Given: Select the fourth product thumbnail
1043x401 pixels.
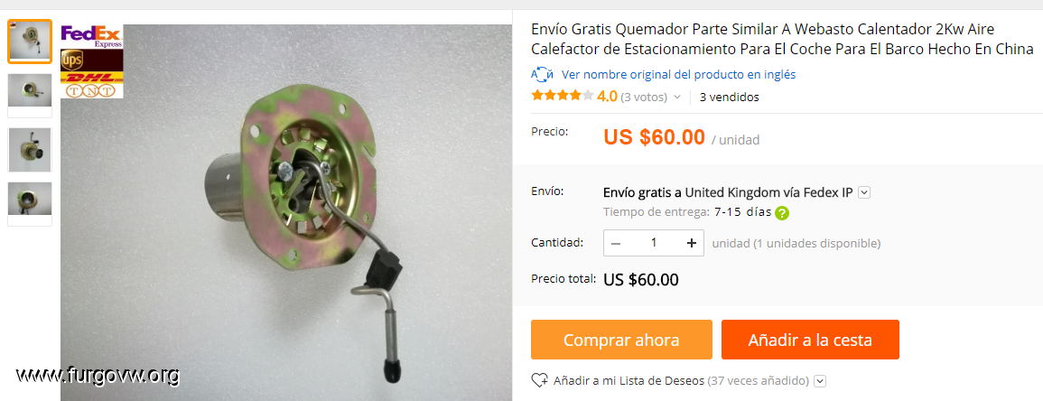Looking at the screenshot, I should pyautogui.click(x=30, y=203).
